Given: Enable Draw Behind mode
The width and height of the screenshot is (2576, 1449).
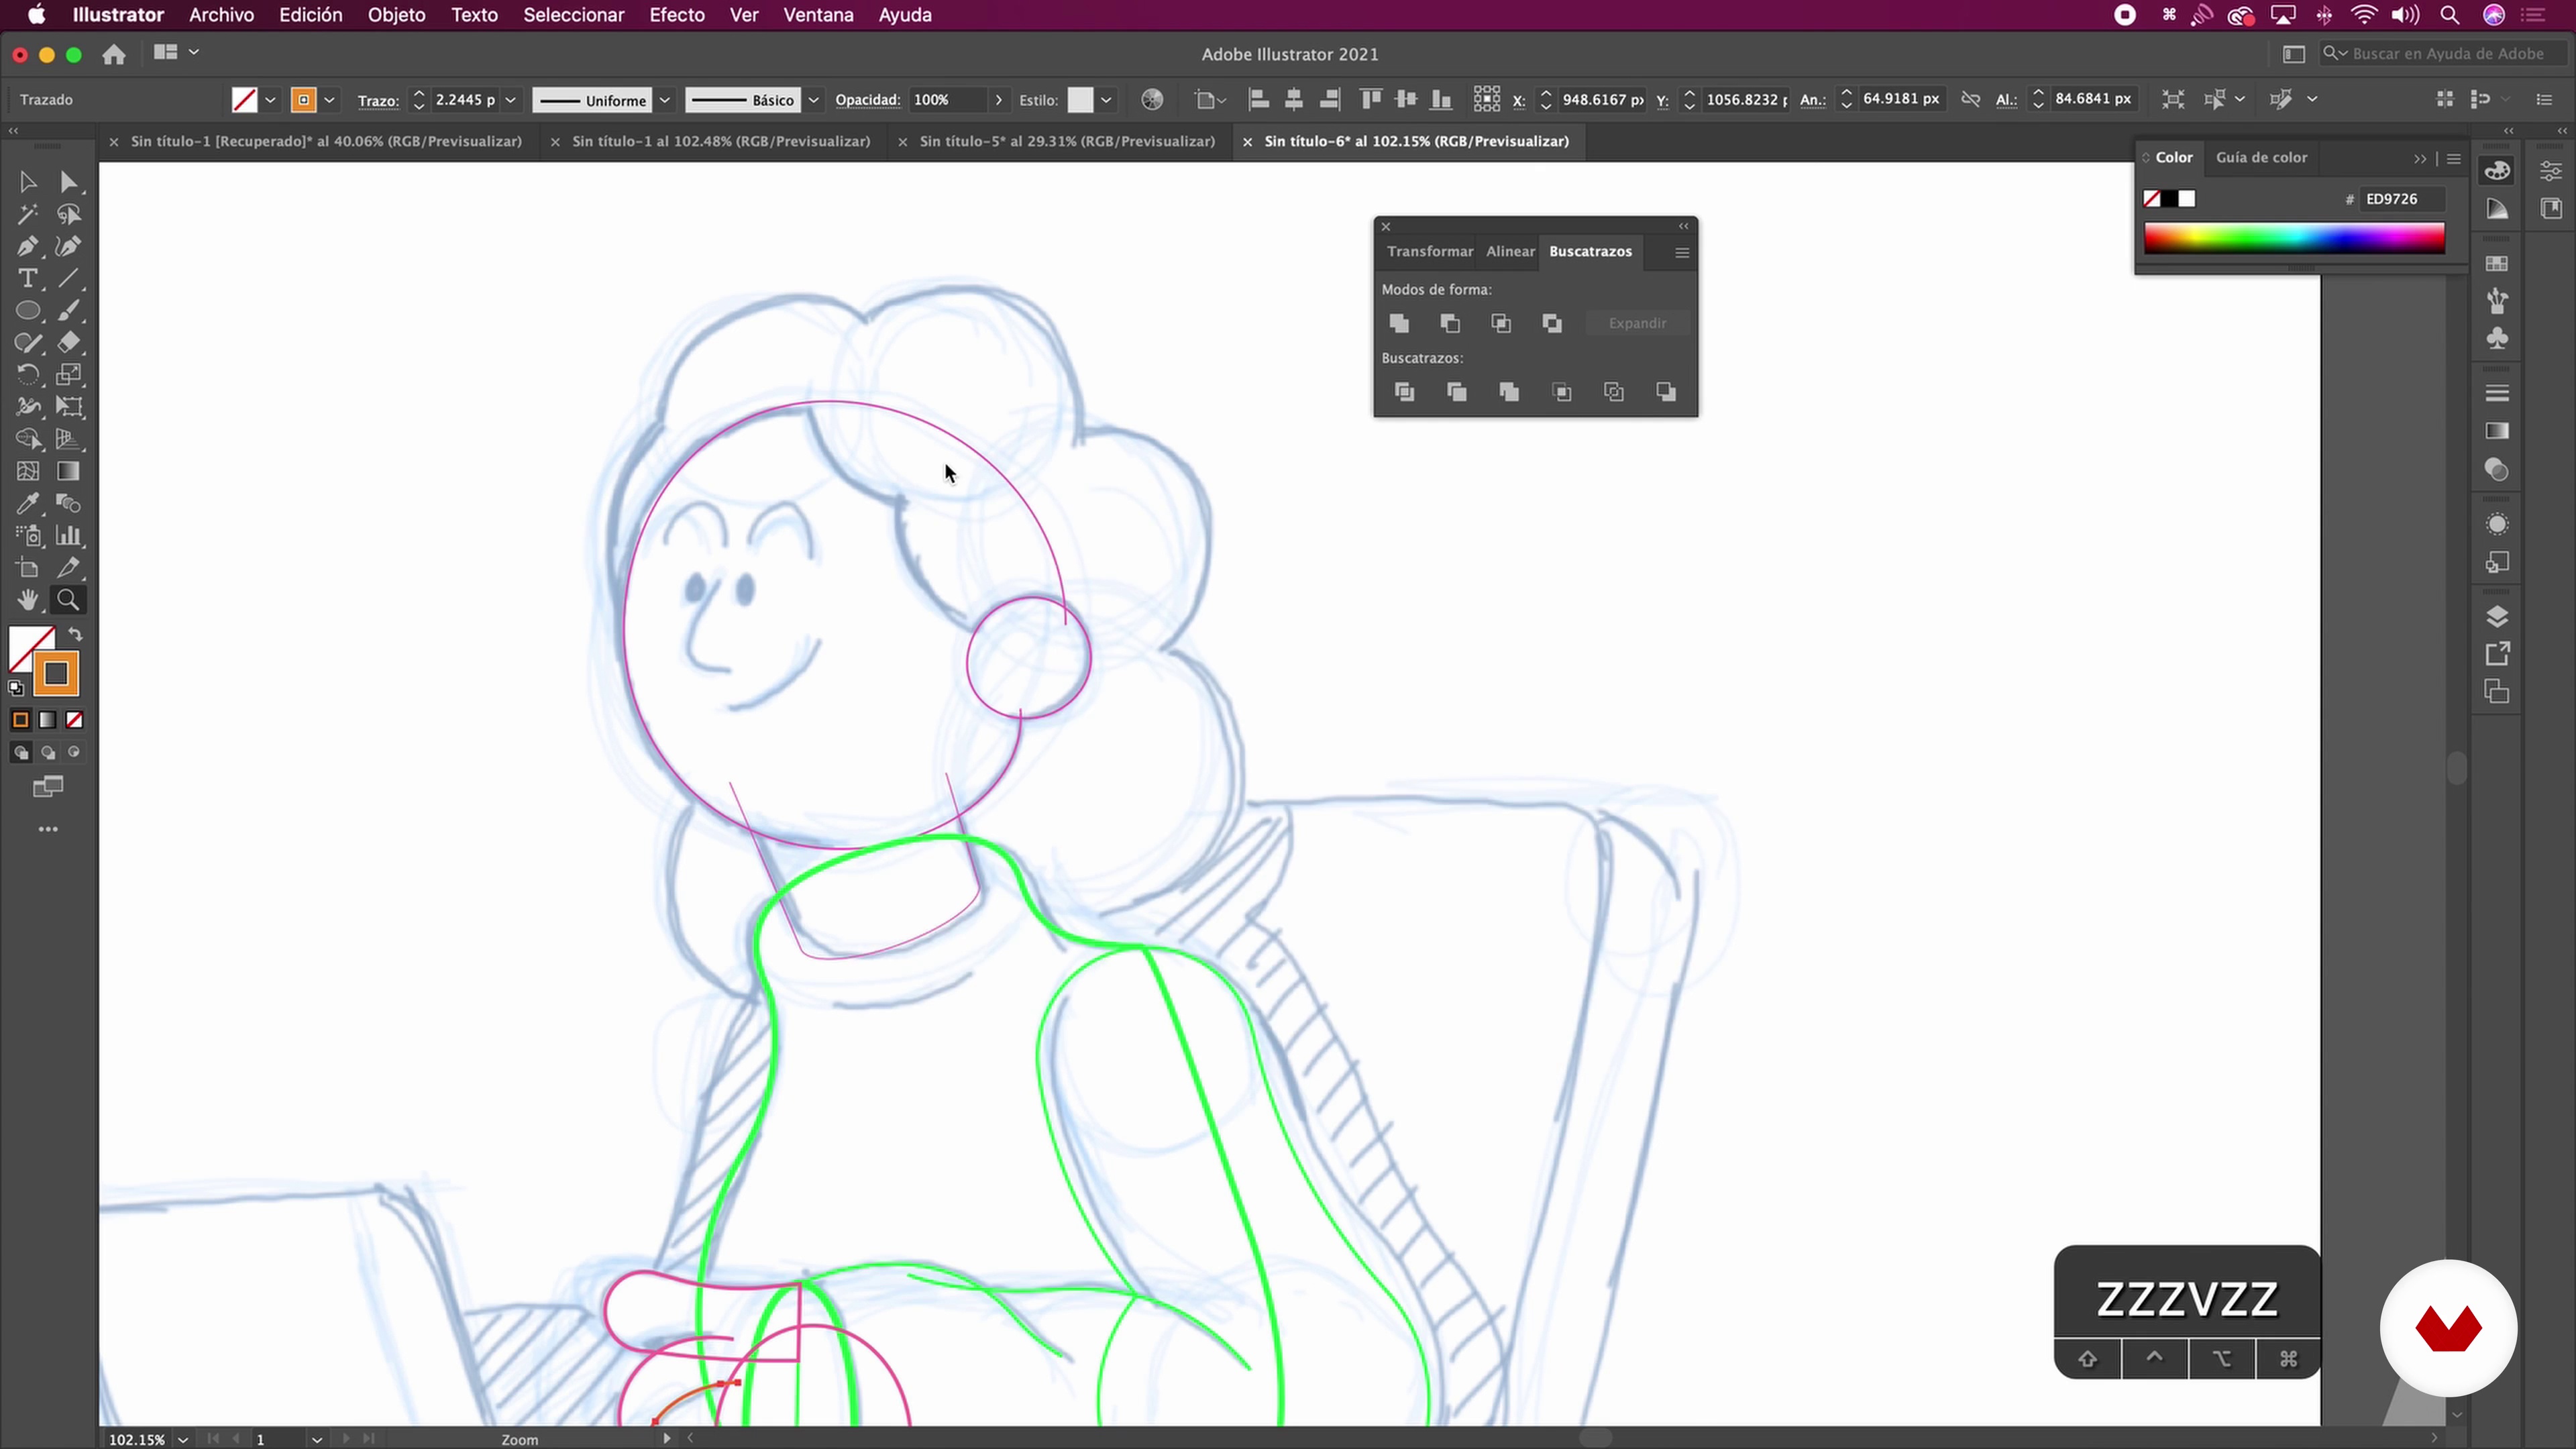Looking at the screenshot, I should click(x=47, y=753).
